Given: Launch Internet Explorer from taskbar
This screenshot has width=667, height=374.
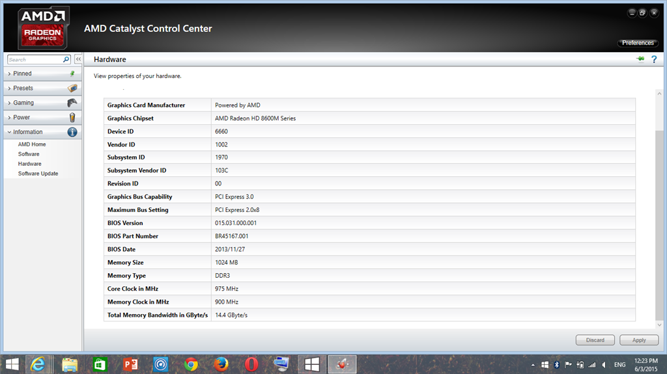Looking at the screenshot, I should (38, 364).
